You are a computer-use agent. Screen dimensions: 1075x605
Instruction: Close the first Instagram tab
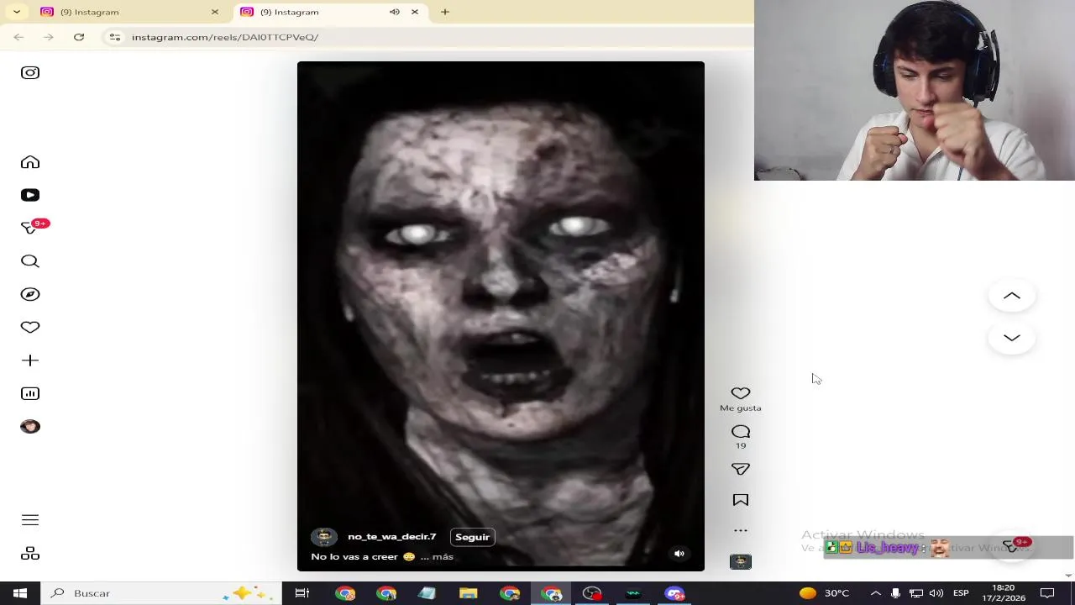point(215,12)
